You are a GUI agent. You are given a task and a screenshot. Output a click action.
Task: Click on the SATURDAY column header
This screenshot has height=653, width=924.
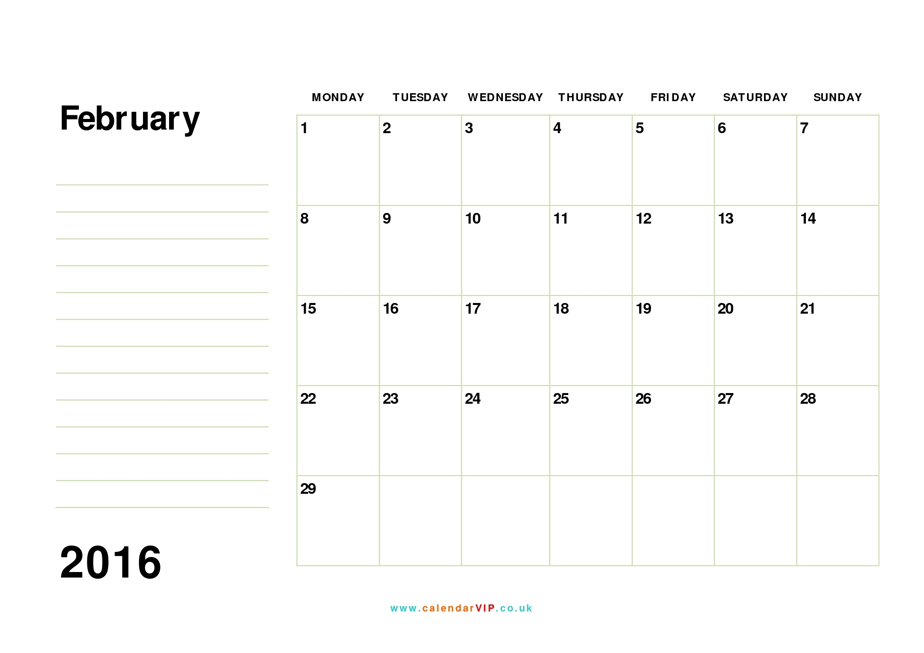pyautogui.click(x=754, y=96)
